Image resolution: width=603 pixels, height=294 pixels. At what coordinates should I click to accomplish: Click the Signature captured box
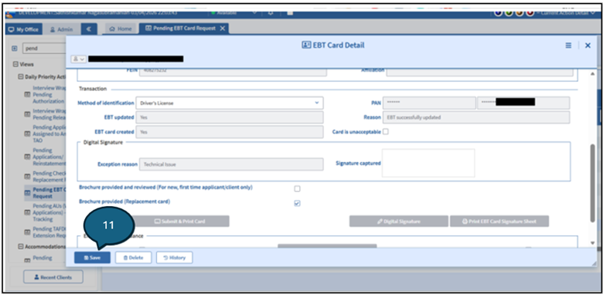pyautogui.click(x=428, y=163)
